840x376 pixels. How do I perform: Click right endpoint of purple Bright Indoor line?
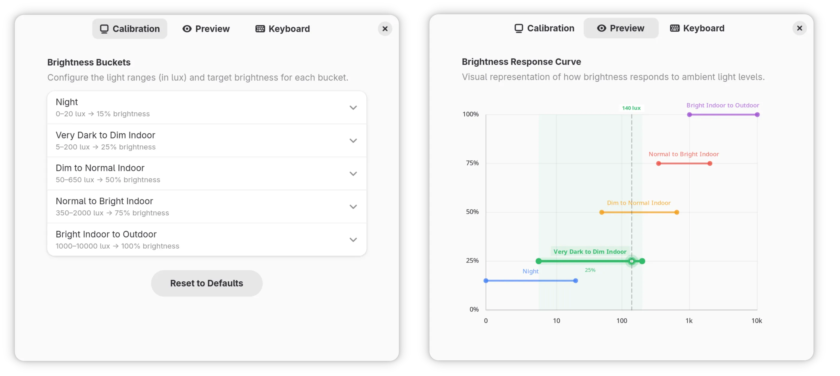[x=757, y=114]
